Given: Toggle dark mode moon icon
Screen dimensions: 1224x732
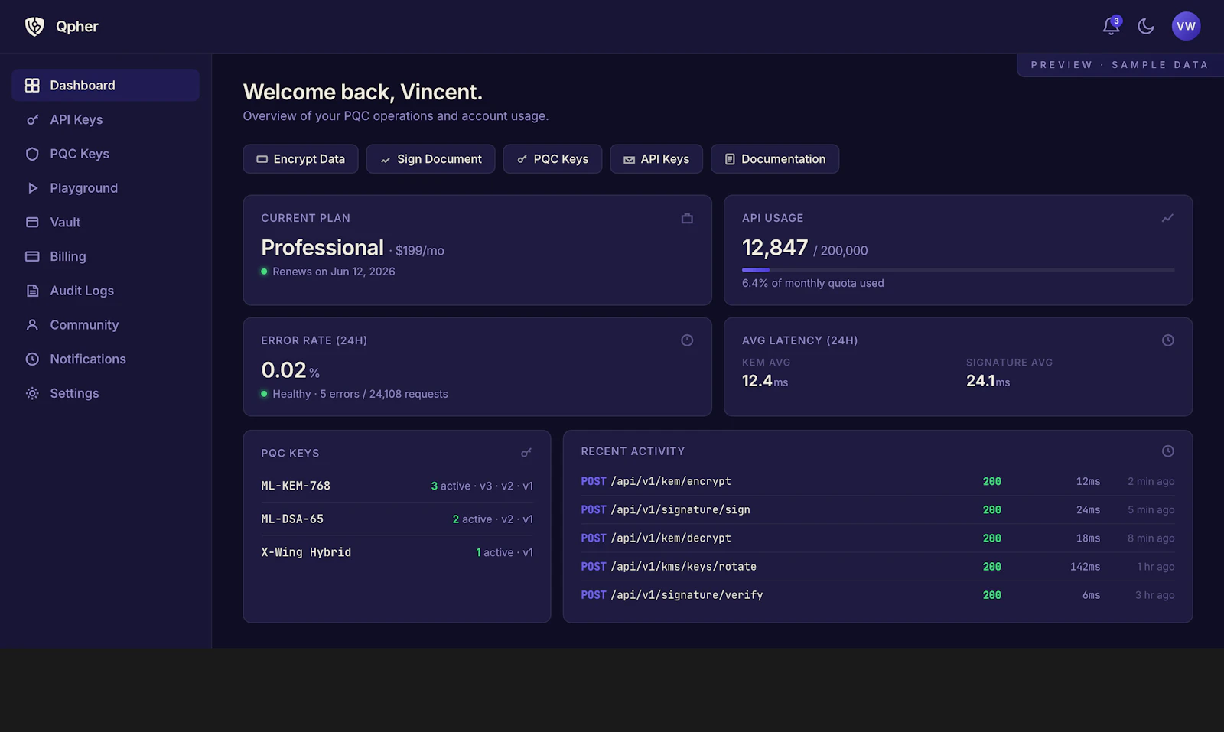Looking at the screenshot, I should (x=1145, y=26).
